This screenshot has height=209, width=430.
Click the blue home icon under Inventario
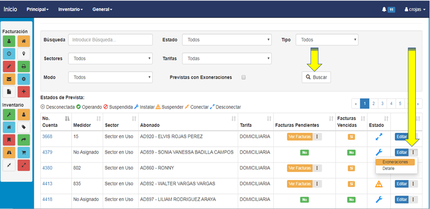(9, 127)
